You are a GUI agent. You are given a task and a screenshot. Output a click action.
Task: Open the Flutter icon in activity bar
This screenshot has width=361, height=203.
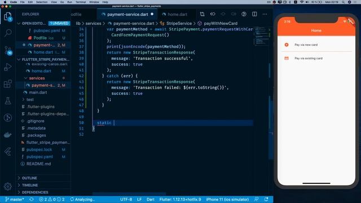pos(8,152)
